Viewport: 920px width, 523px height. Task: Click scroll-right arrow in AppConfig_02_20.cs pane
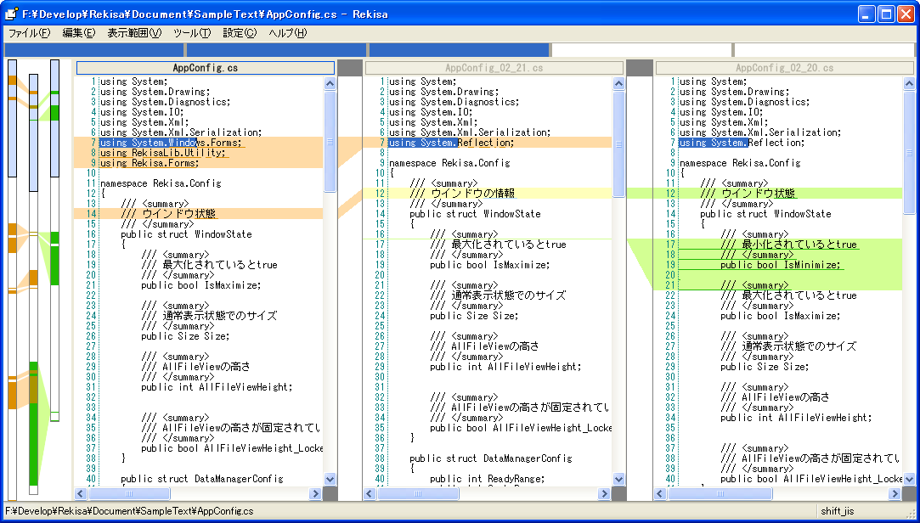tap(895, 493)
